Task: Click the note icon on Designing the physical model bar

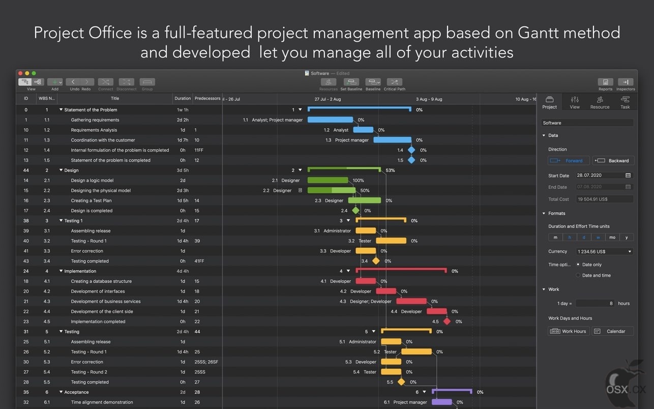Action: click(x=300, y=191)
